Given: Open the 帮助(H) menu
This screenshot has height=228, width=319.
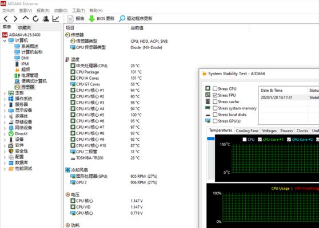Looking at the screenshot, I should pos(96,10).
